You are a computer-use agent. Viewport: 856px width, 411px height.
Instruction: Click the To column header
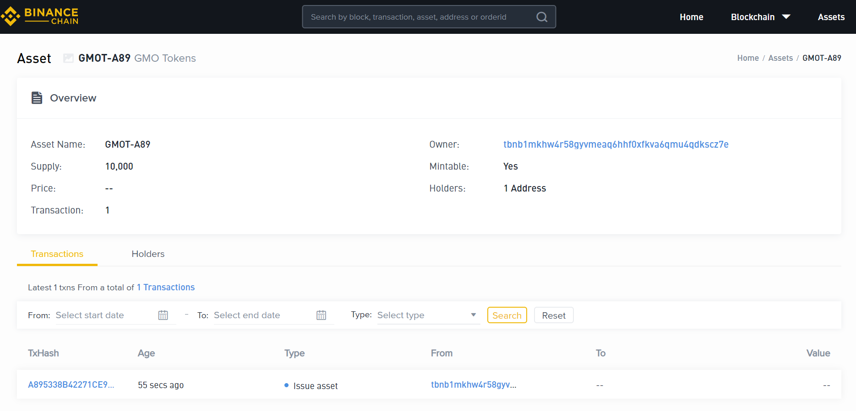tap(600, 353)
